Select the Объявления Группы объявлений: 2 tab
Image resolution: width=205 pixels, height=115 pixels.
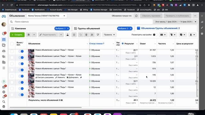pyautogui.click(x=160, y=28)
